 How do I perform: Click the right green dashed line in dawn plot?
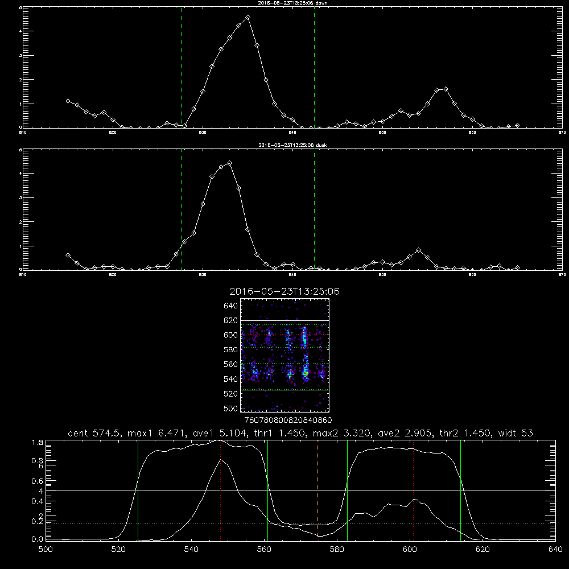[x=314, y=67]
